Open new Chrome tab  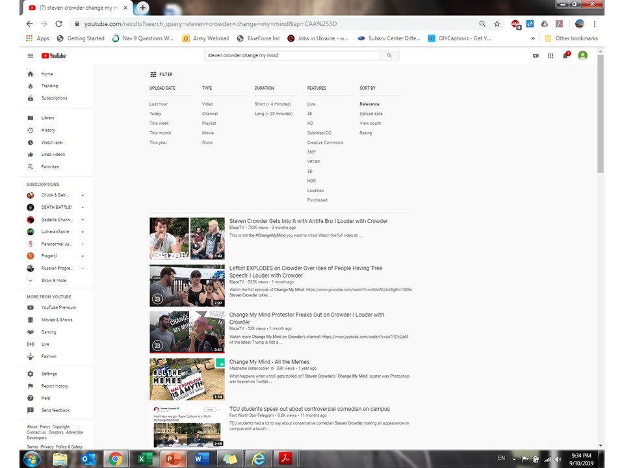[x=142, y=8]
